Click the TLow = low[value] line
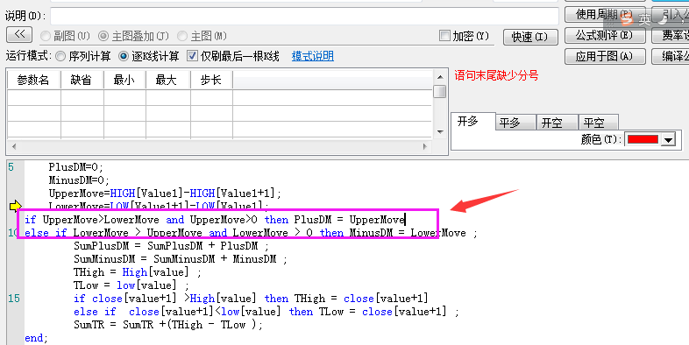 click(x=131, y=285)
